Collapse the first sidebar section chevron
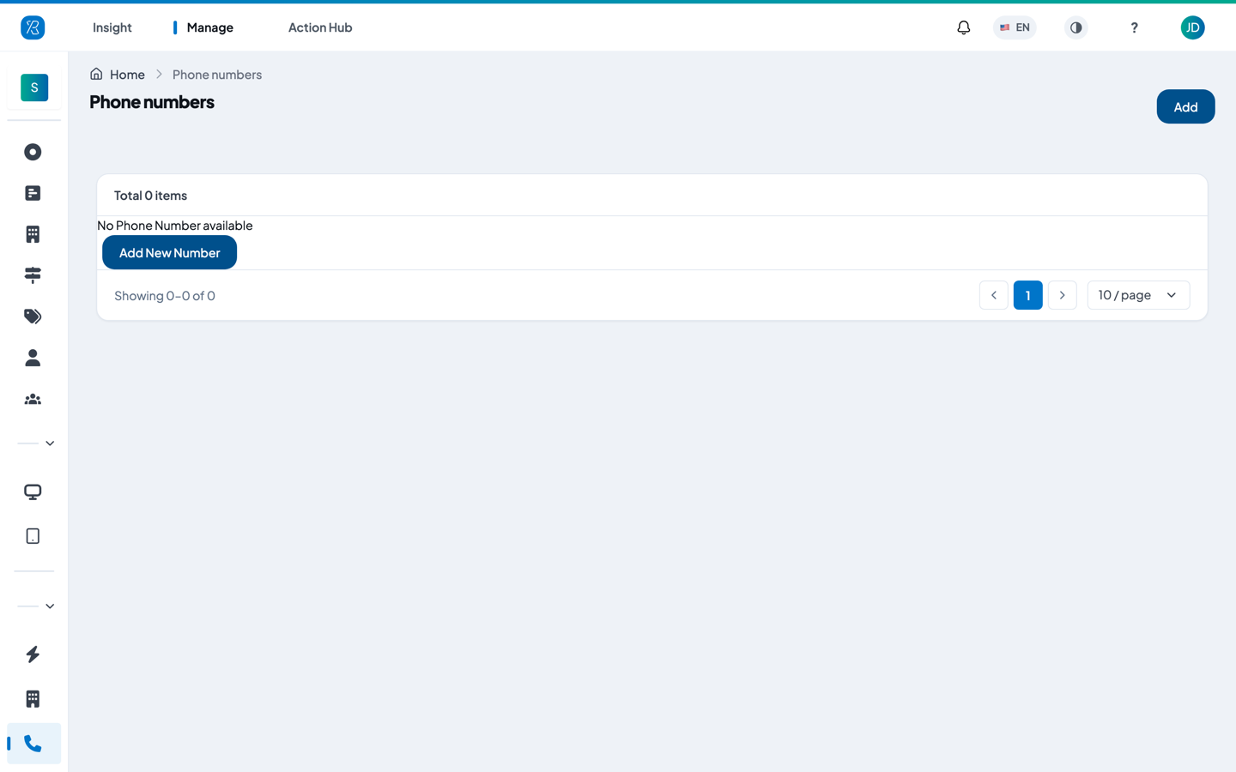The height and width of the screenshot is (772, 1236). click(x=50, y=443)
